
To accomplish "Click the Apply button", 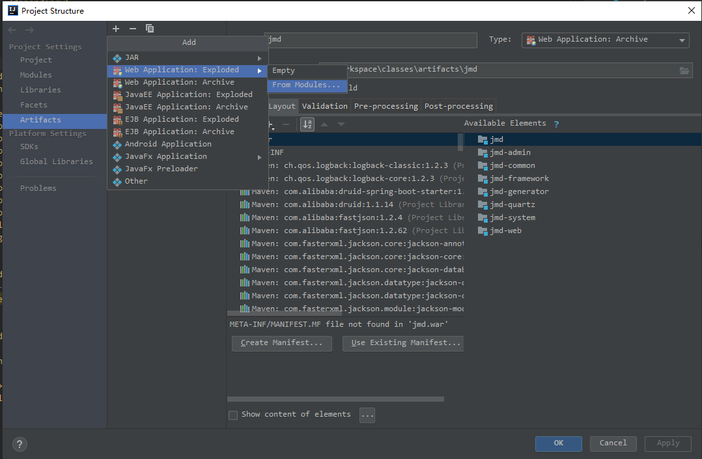I will pyautogui.click(x=668, y=443).
